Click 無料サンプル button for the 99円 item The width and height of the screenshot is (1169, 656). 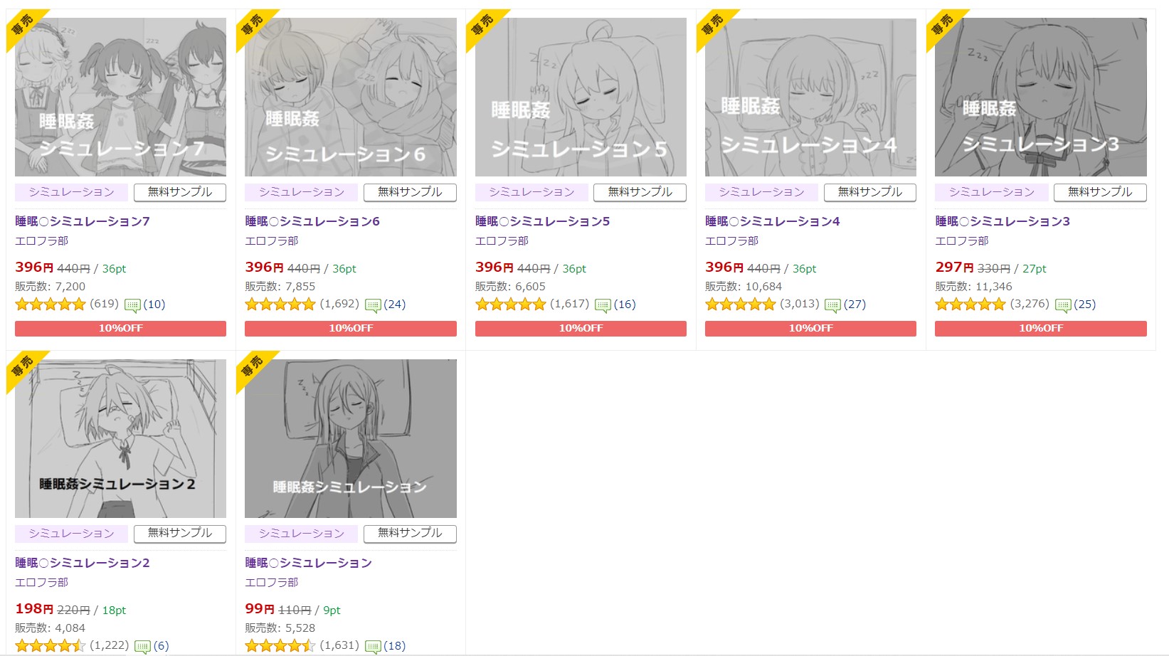410,534
